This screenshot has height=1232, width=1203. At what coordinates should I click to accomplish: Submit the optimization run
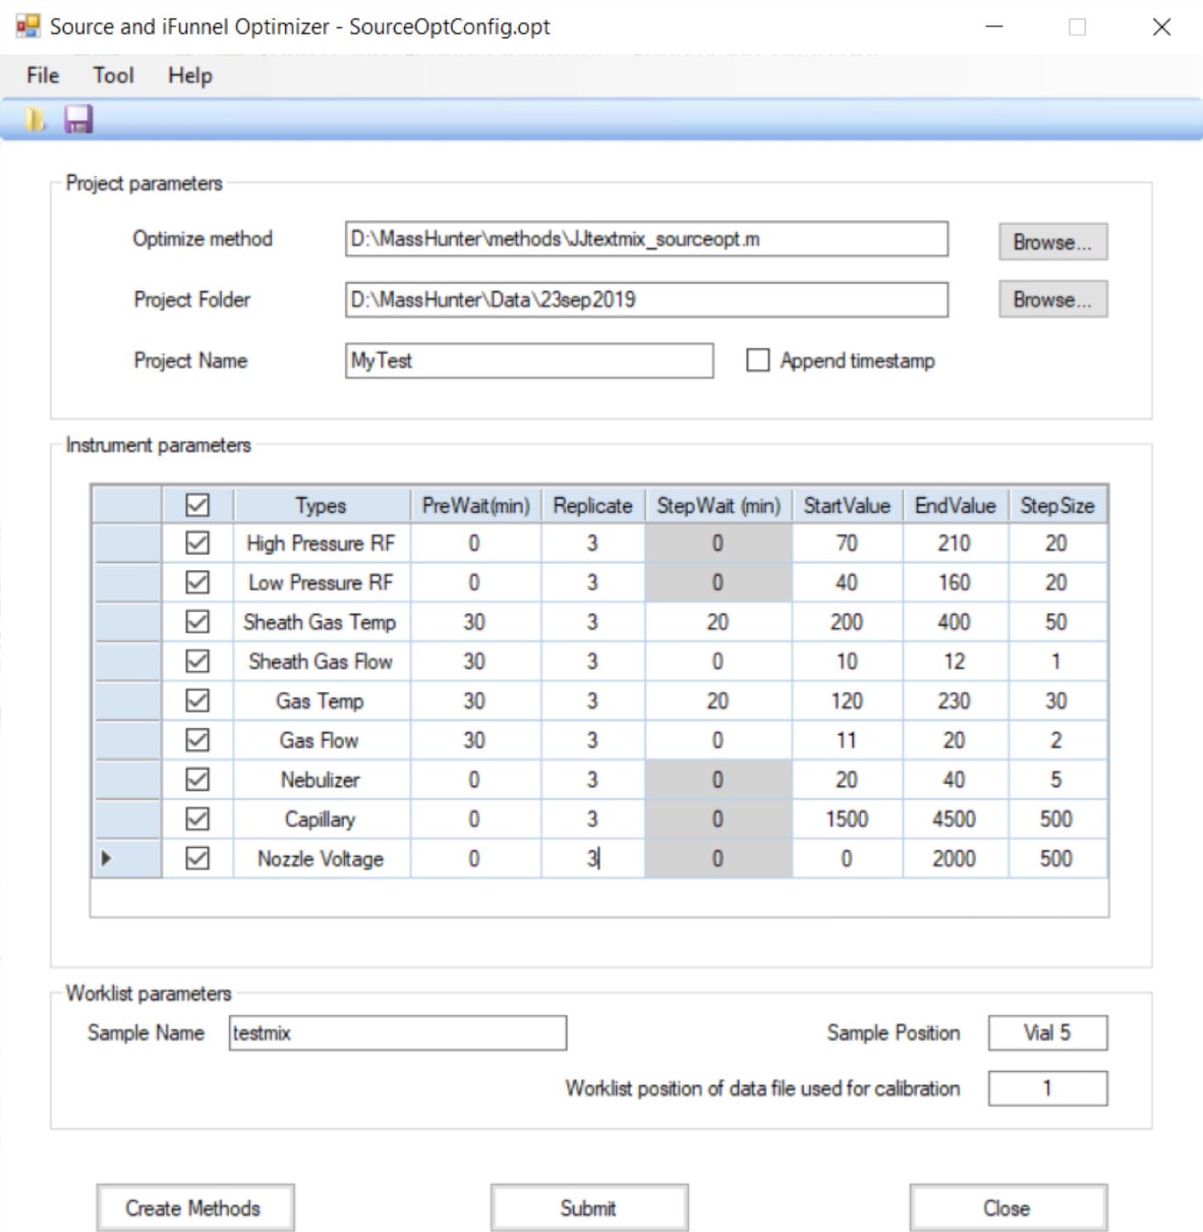(x=590, y=1207)
